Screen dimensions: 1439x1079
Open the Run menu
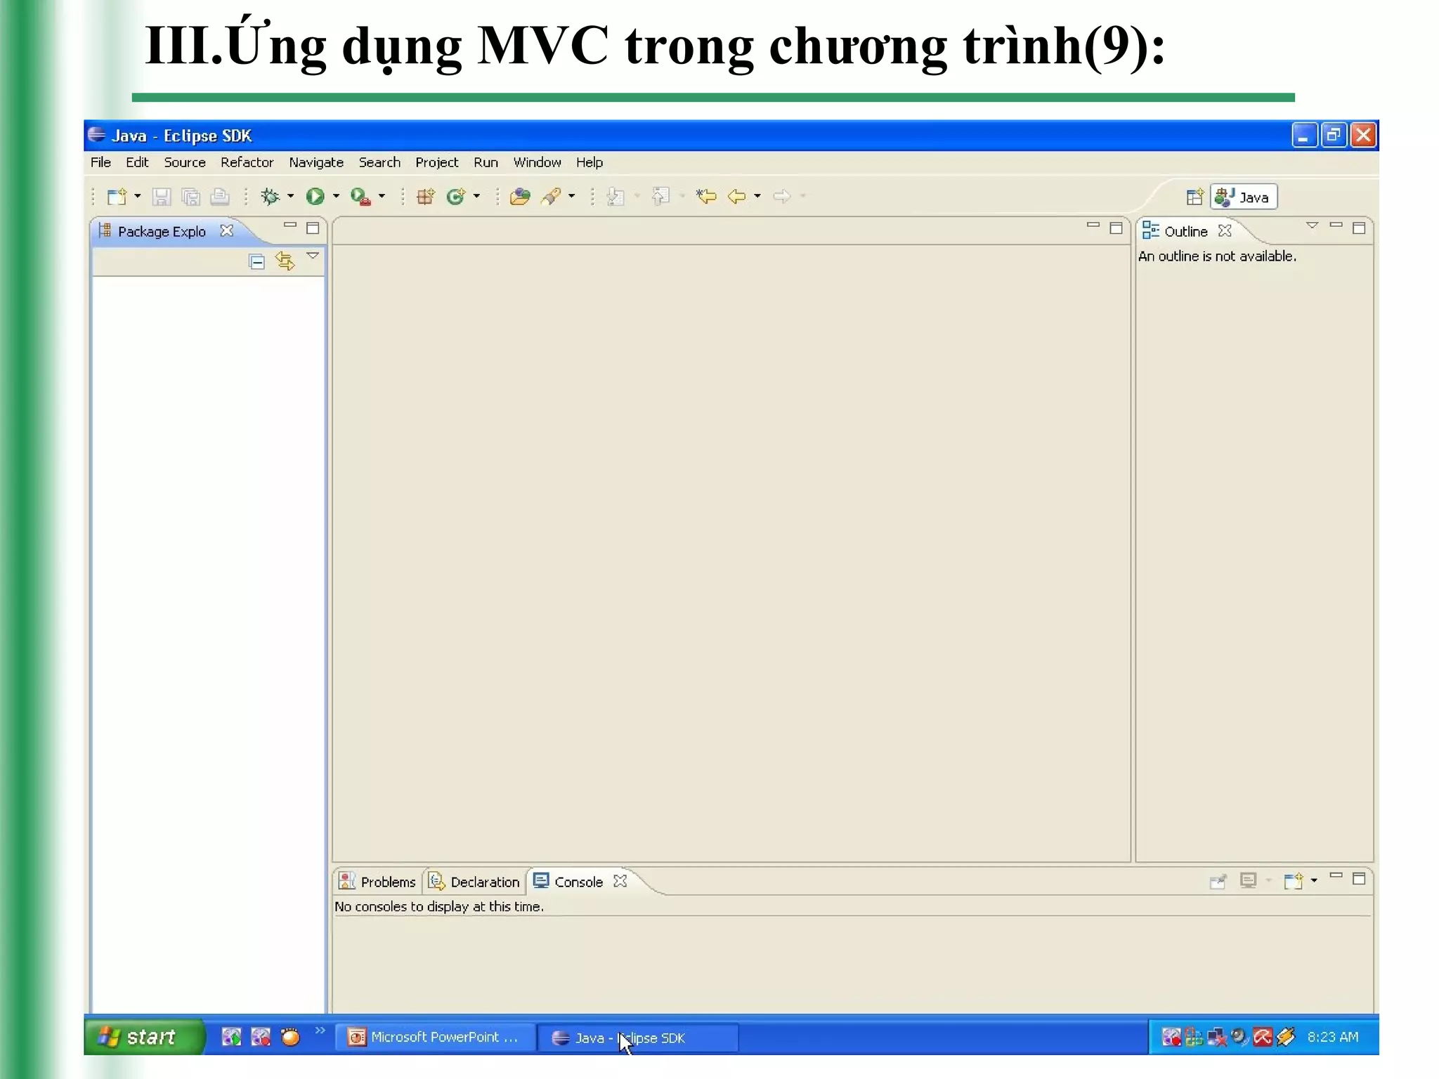click(x=486, y=162)
